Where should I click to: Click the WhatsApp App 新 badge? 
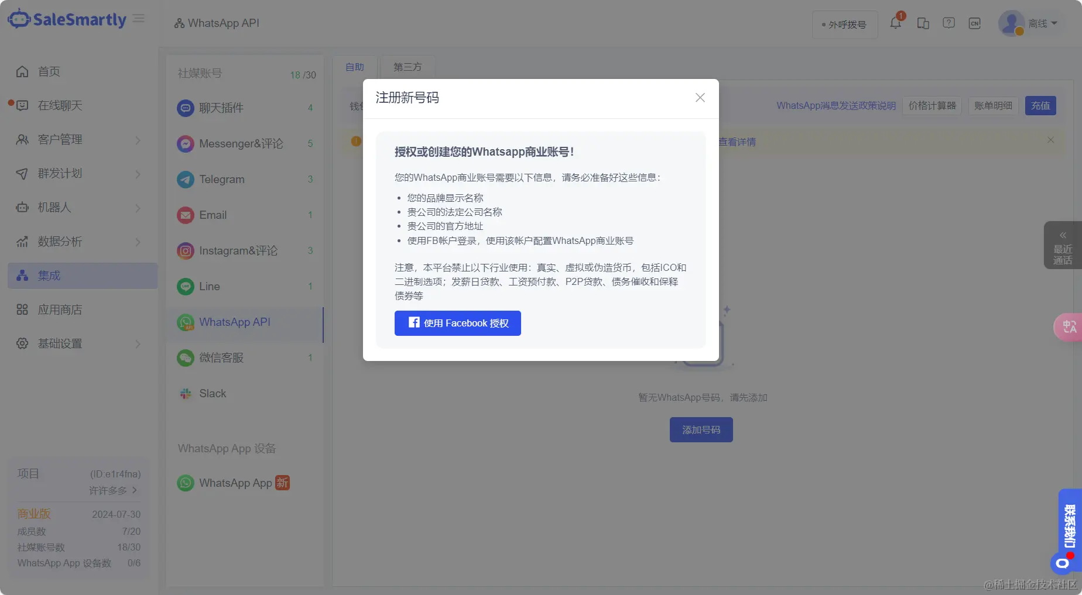pos(283,483)
